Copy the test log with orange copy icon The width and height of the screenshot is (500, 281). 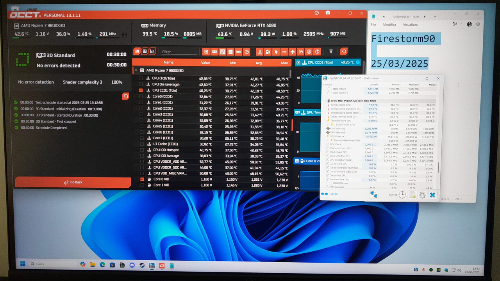(x=125, y=96)
